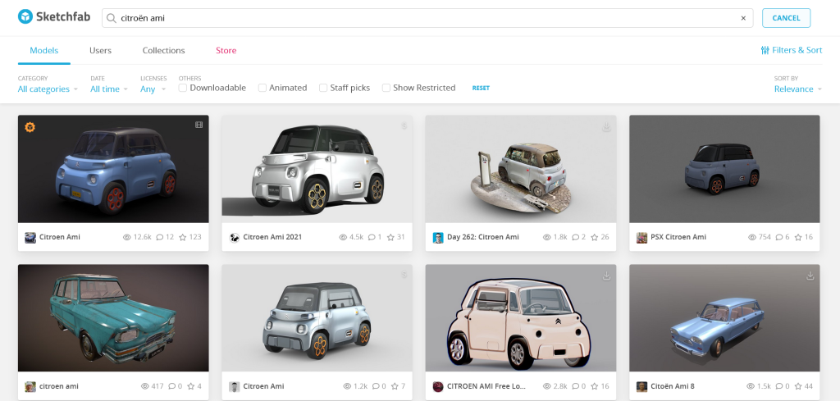Screen dimensions: 840x401
Task: Click the download icon on the CITROEN AMI Free Lo... card
Action: point(606,276)
